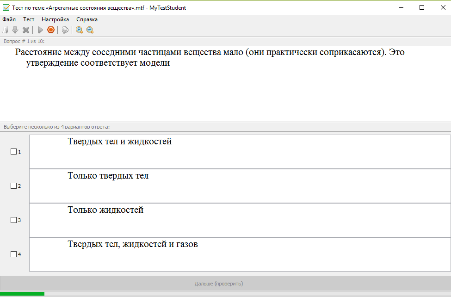Viewport: 451px width, 297px height.
Task: Check answer box 4
Action: pyautogui.click(x=13, y=254)
